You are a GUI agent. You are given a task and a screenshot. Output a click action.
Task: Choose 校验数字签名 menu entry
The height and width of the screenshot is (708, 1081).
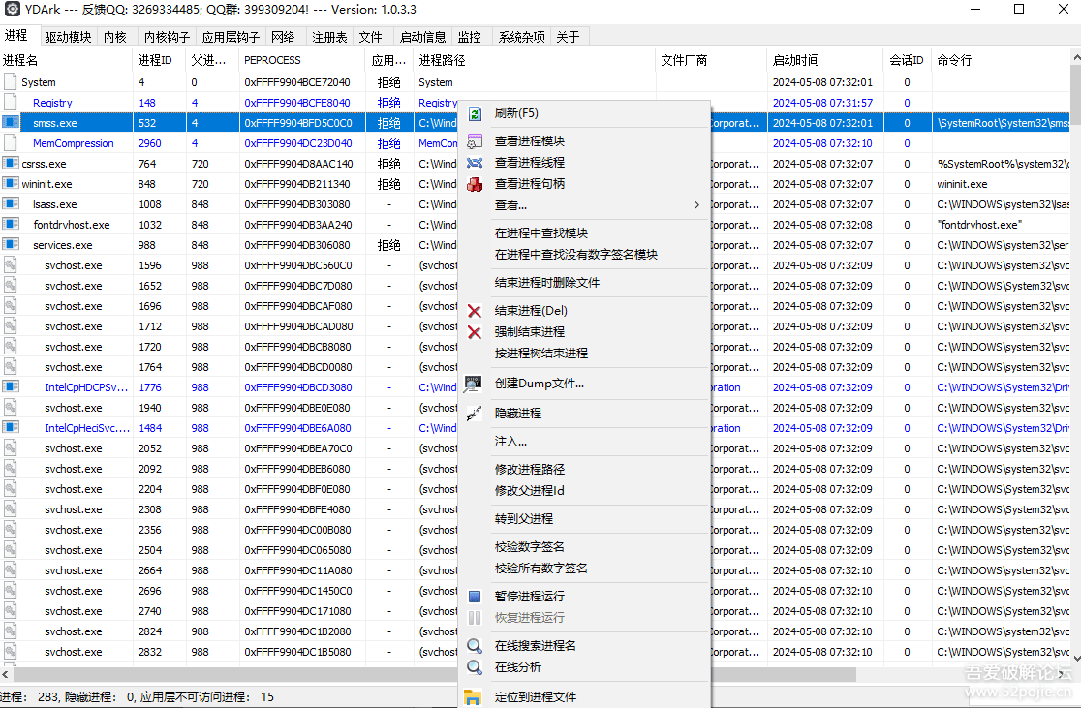click(x=529, y=547)
